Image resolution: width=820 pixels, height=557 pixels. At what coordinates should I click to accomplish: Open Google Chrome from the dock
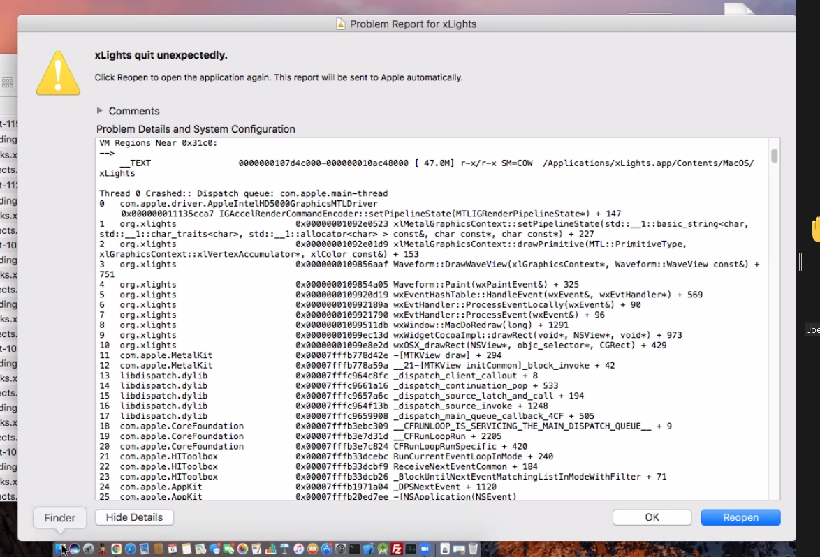[116, 549]
